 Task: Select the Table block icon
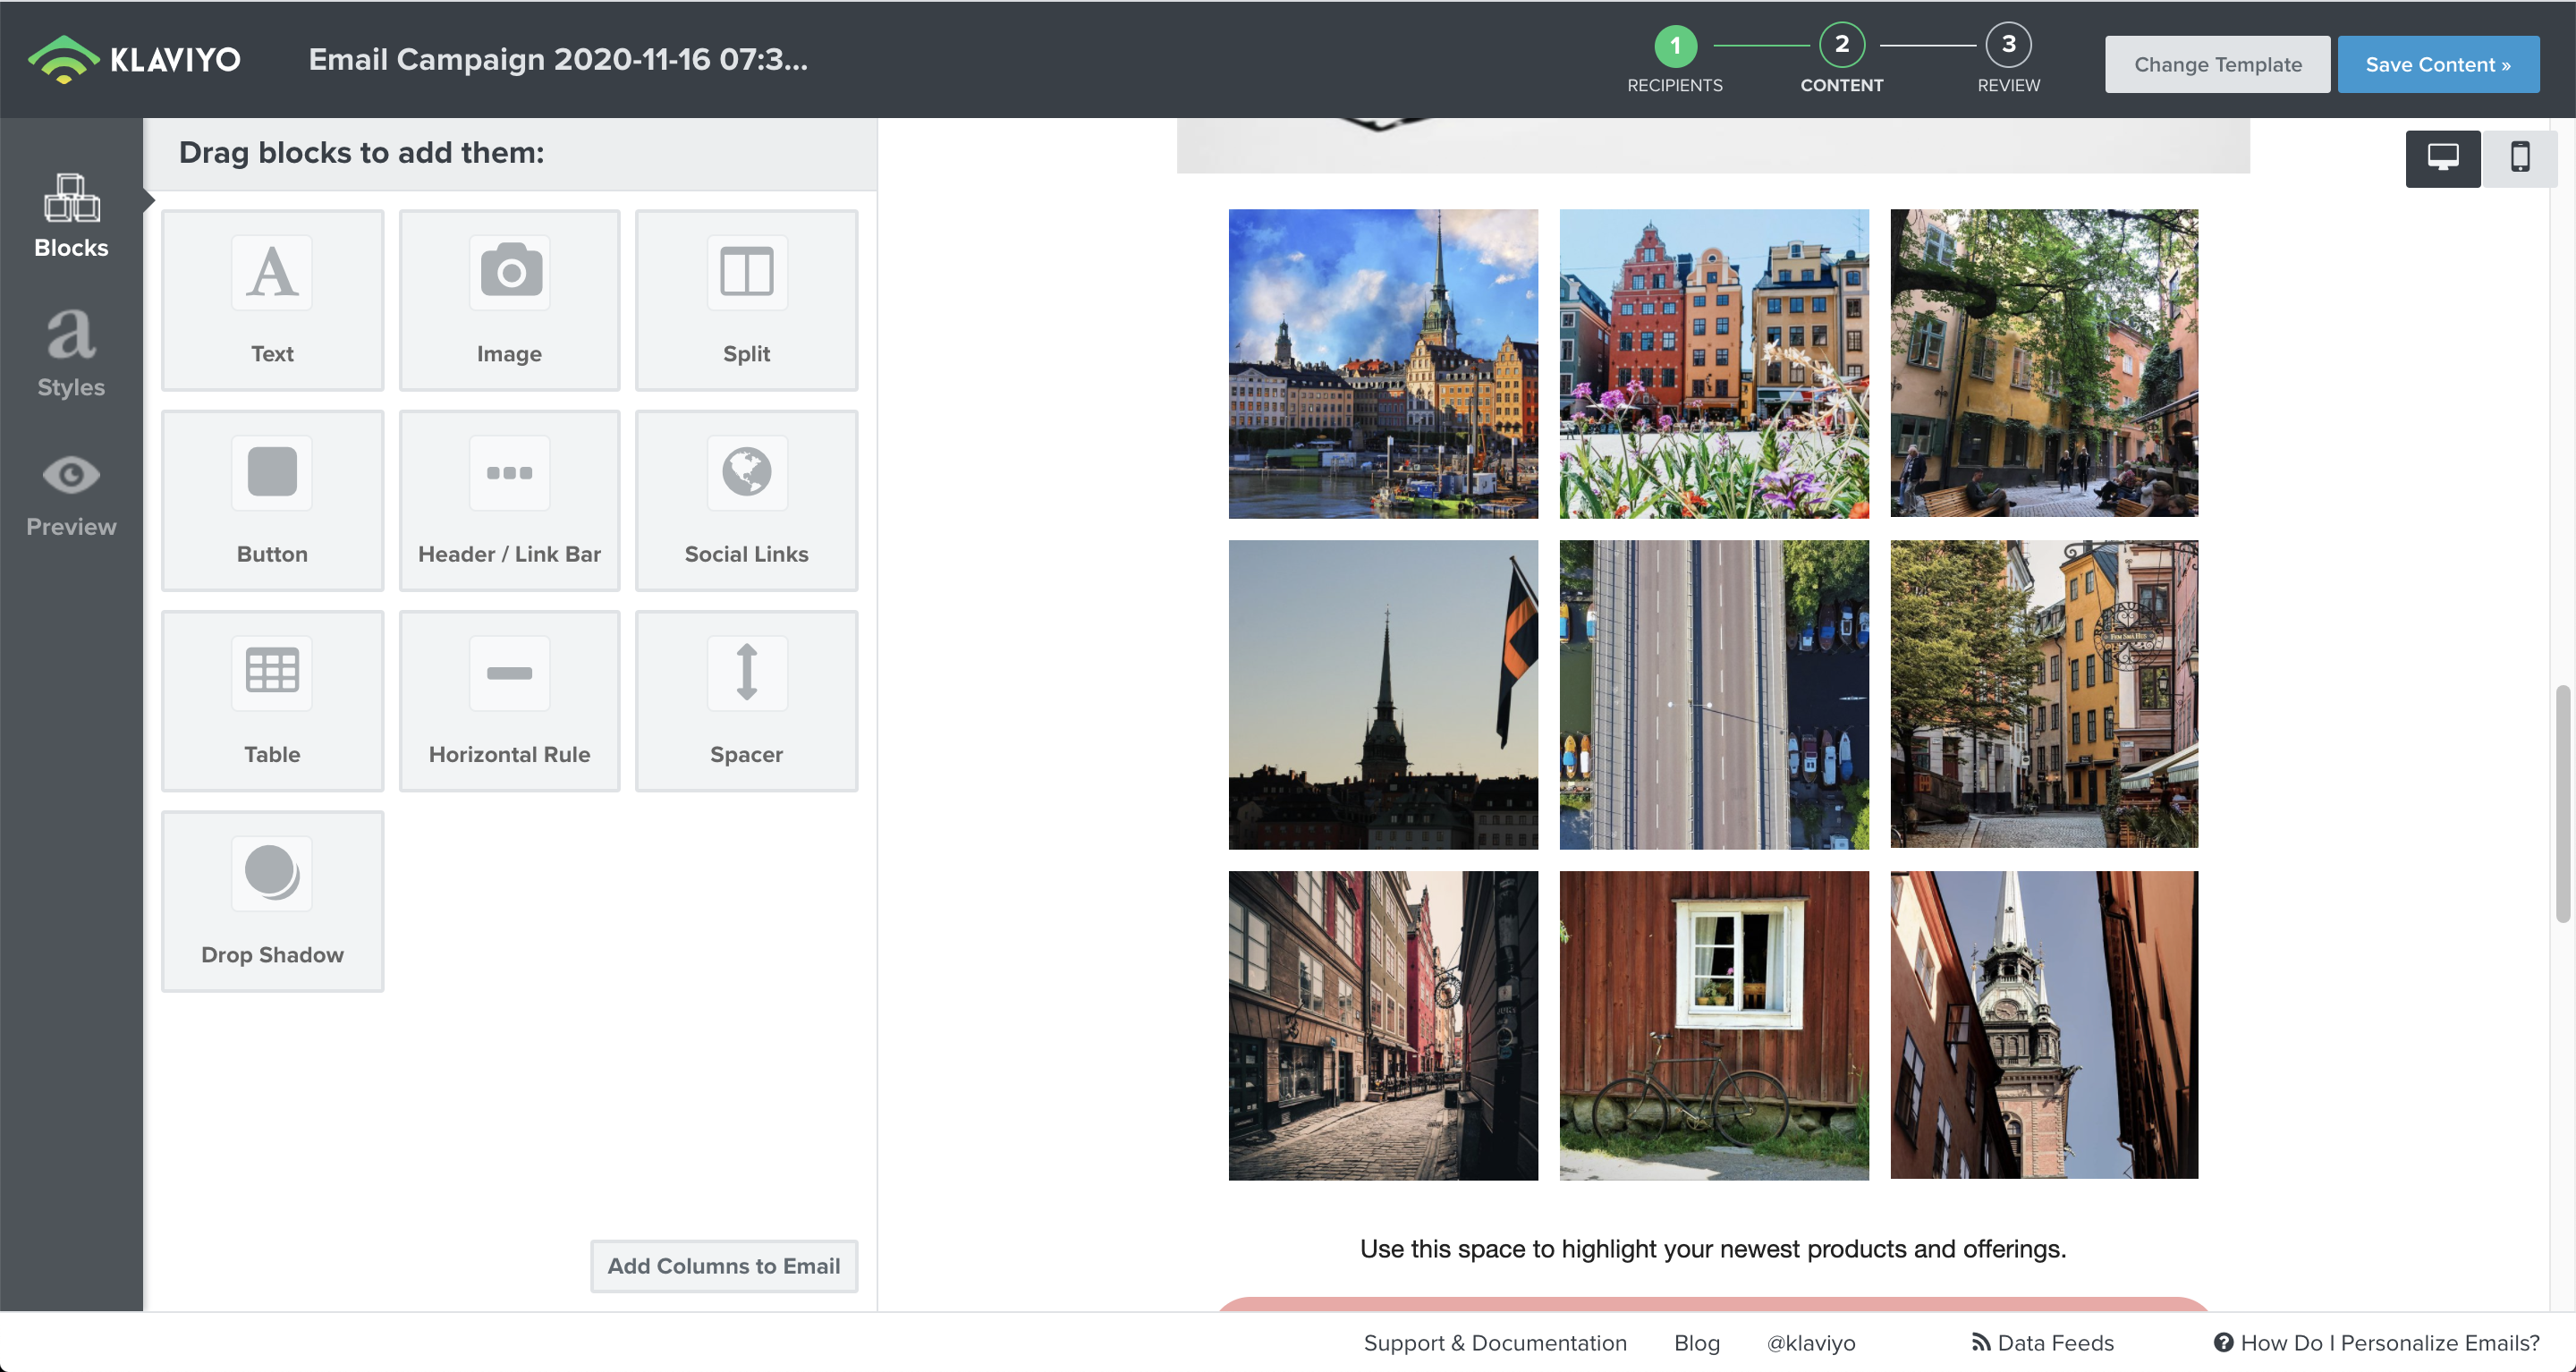(x=272, y=672)
